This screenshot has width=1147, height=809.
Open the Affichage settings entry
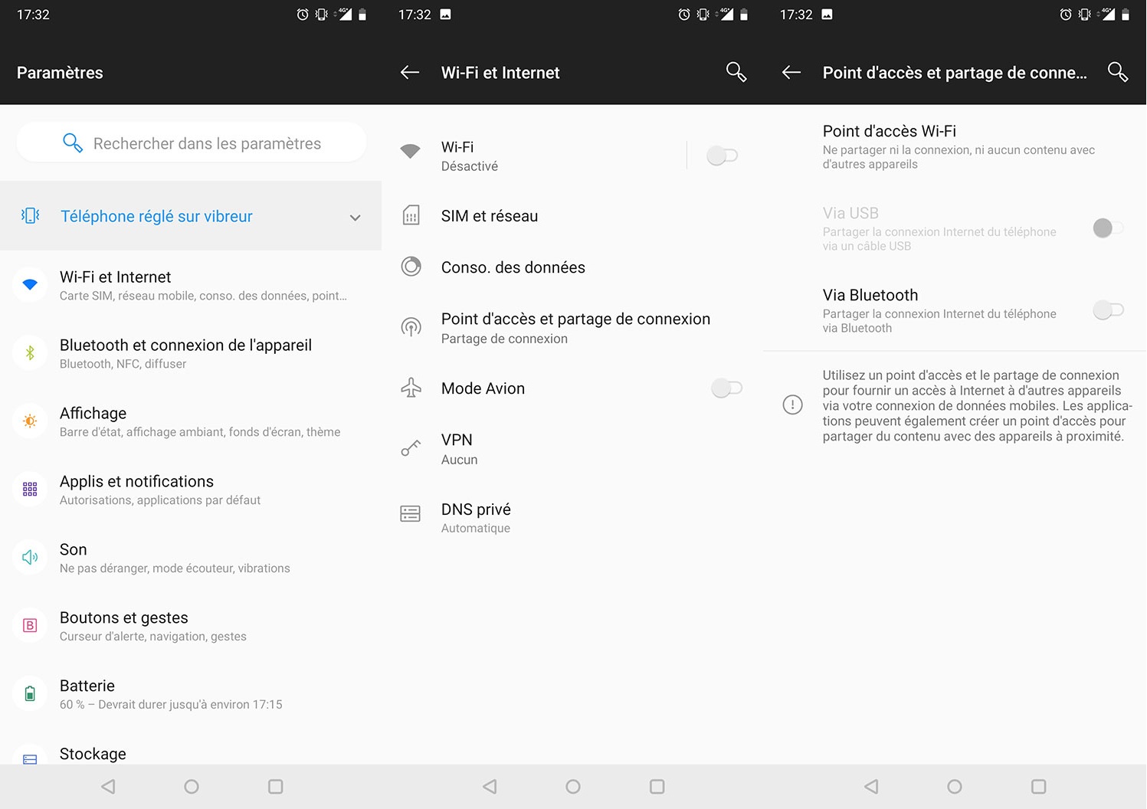point(191,421)
